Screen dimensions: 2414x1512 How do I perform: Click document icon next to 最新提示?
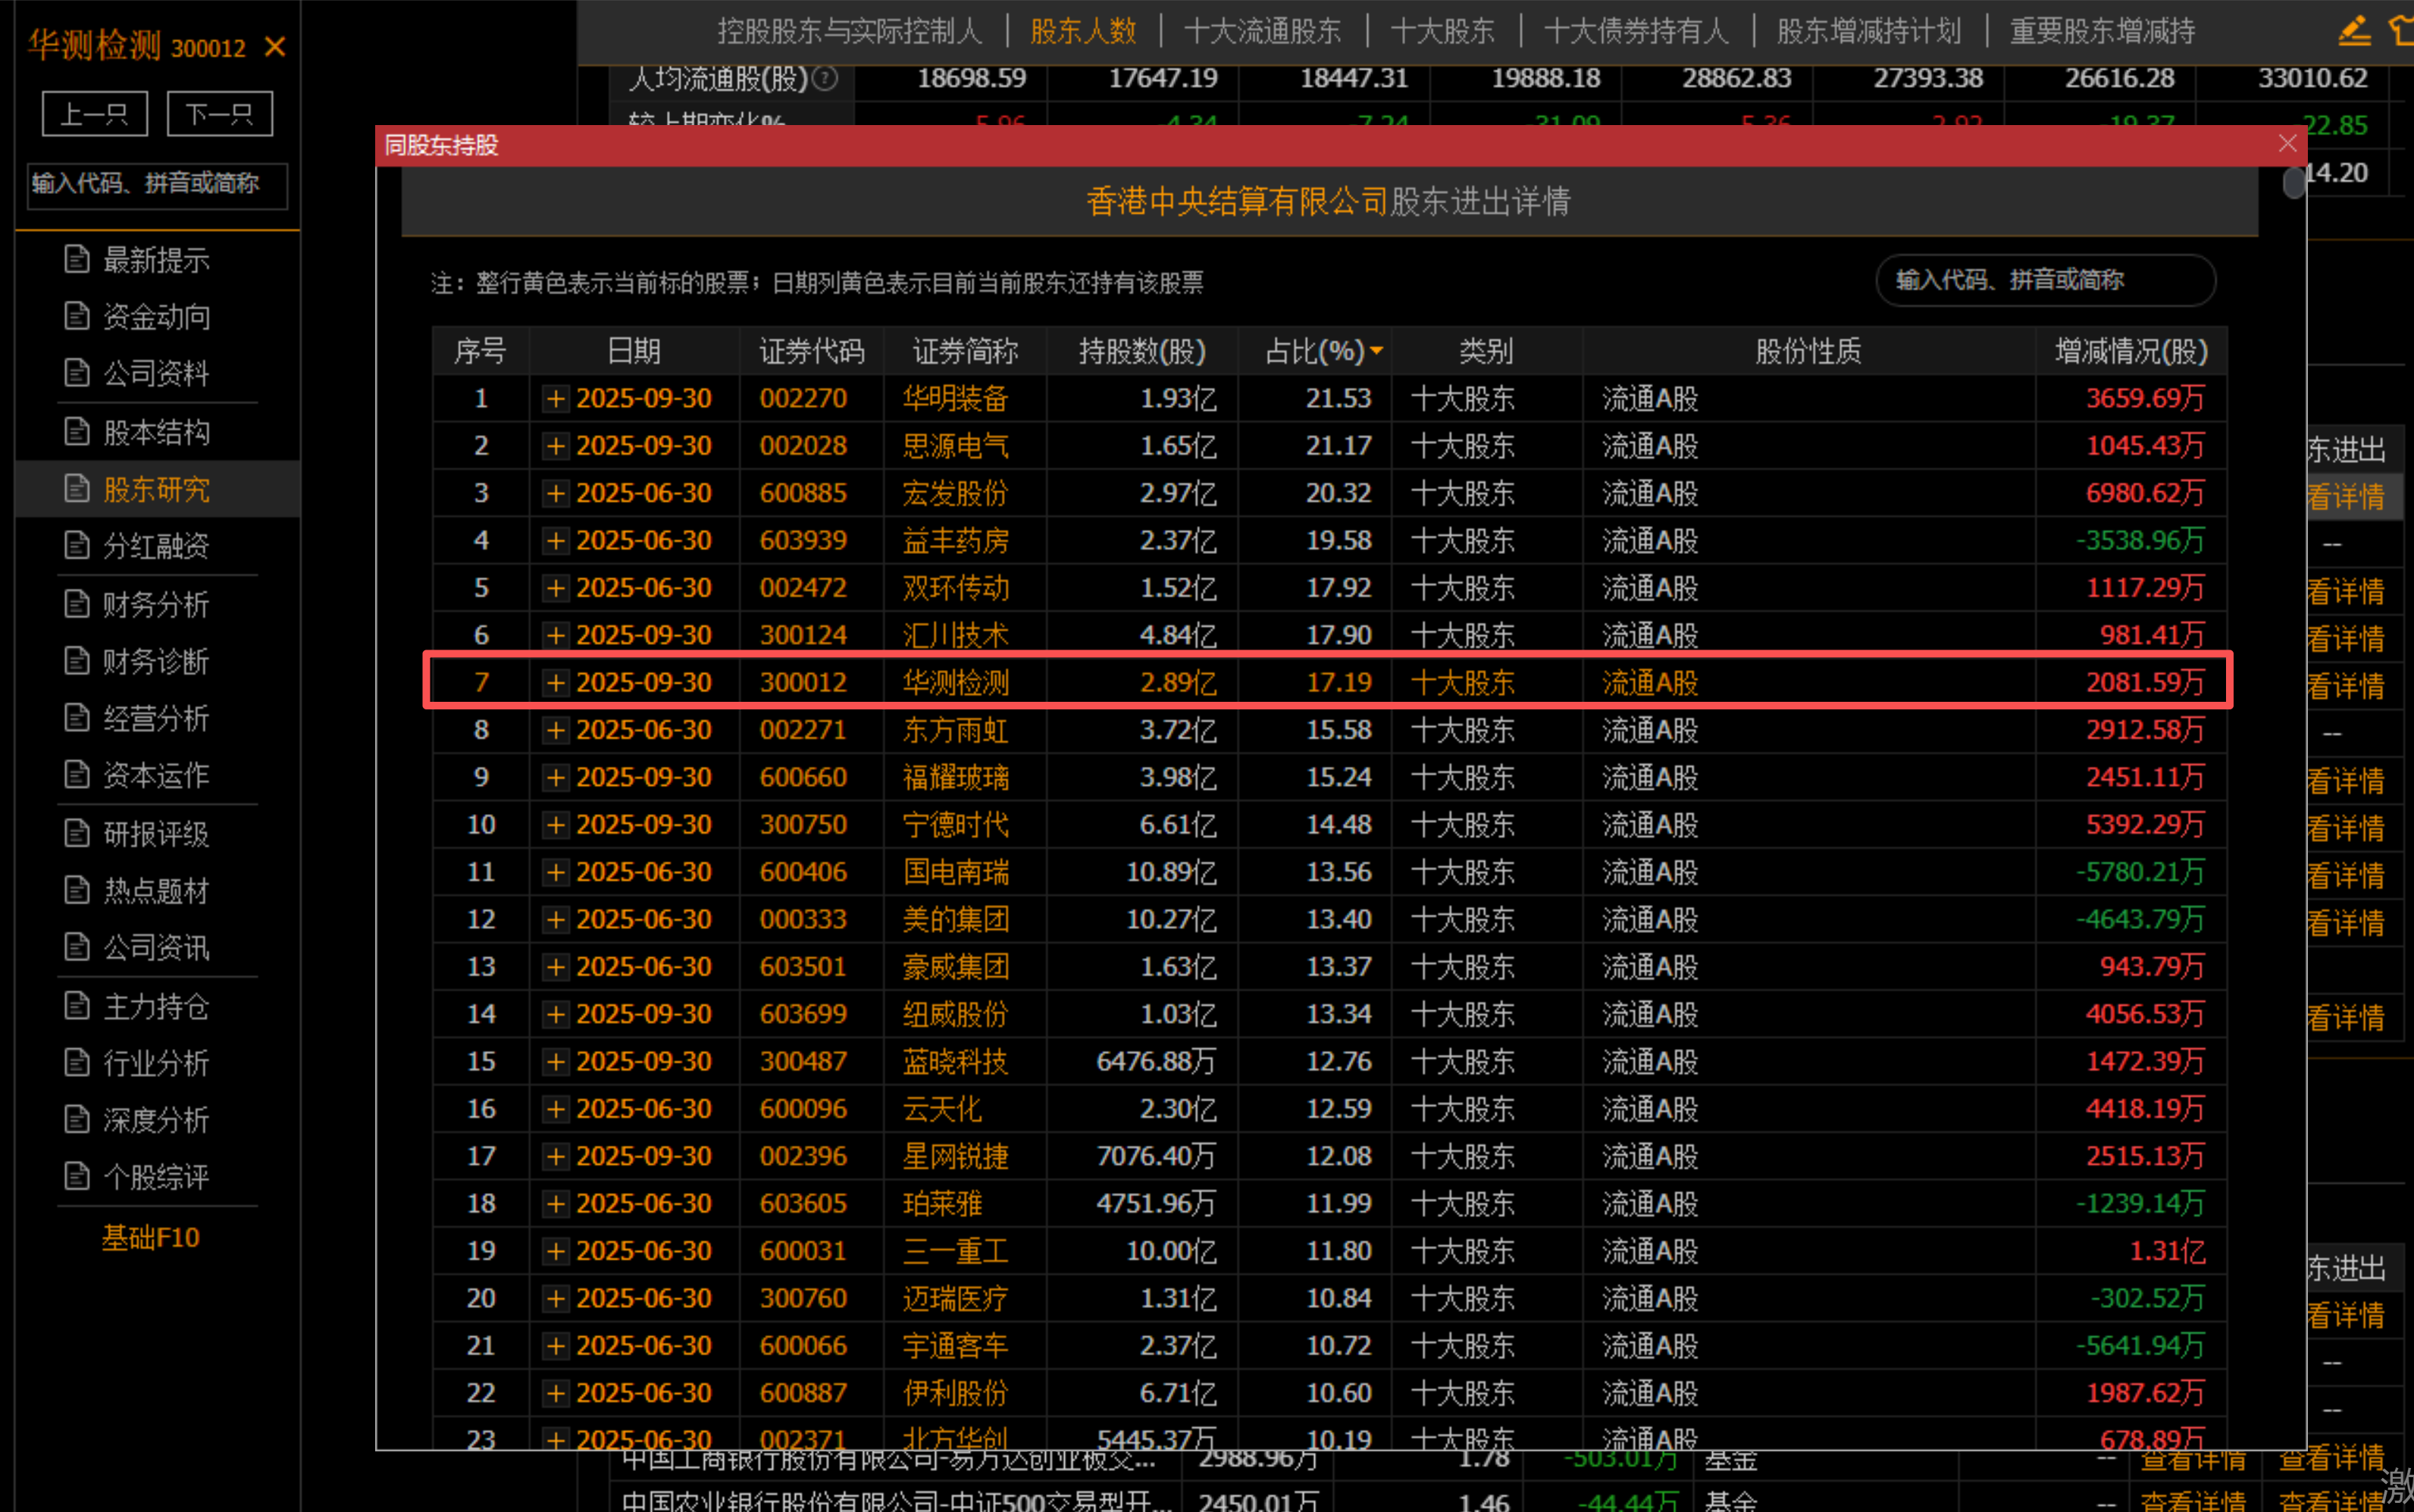(77, 259)
